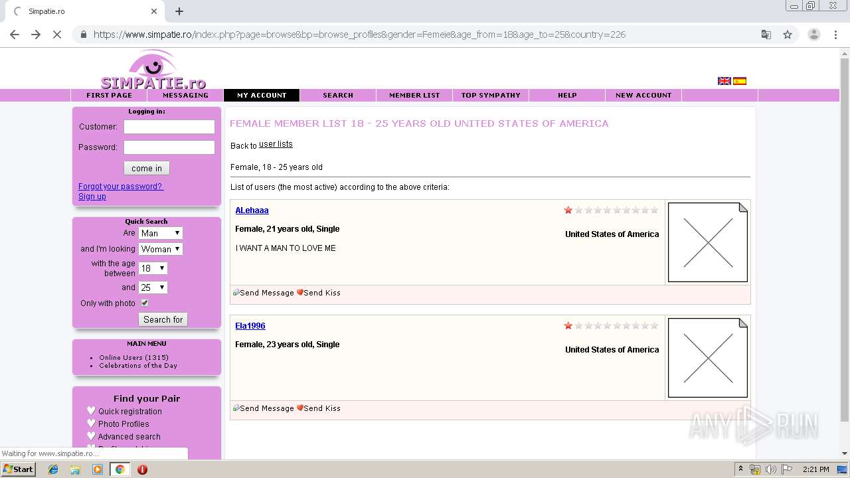Focus the Customer input field

169,127
